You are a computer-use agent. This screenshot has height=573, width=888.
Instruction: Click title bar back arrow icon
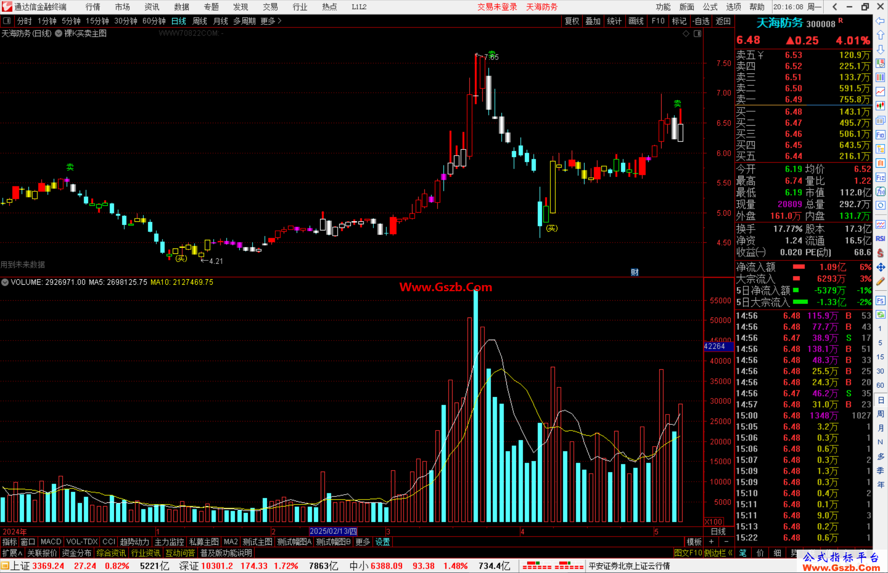click(x=835, y=7)
